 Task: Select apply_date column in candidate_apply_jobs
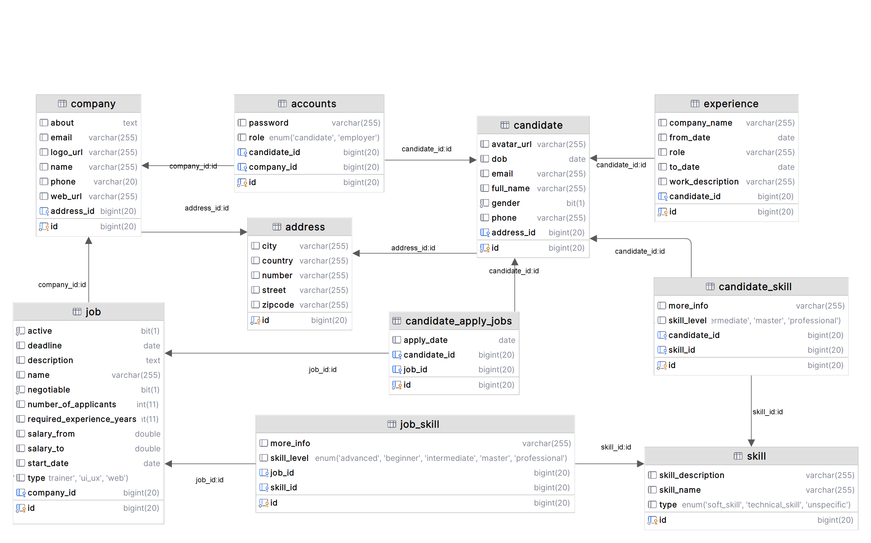[x=454, y=340]
